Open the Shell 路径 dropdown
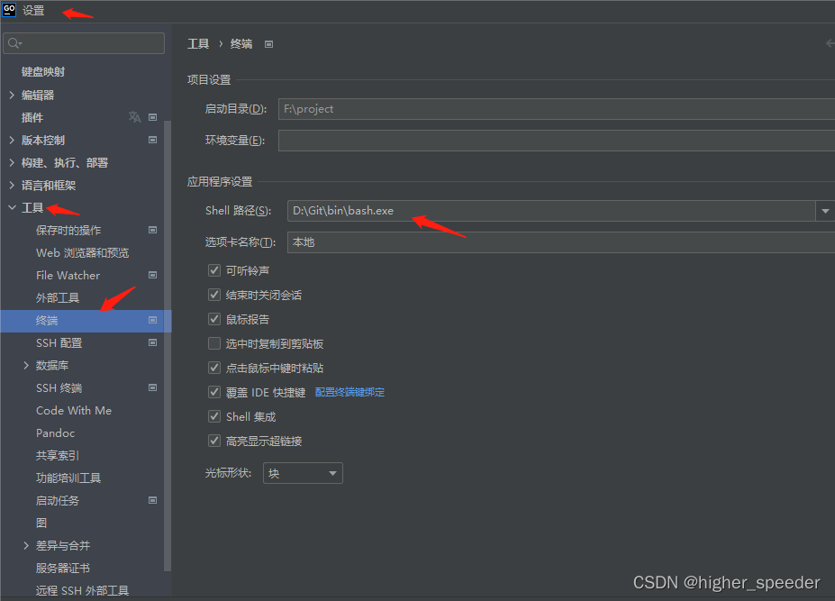 [x=825, y=210]
